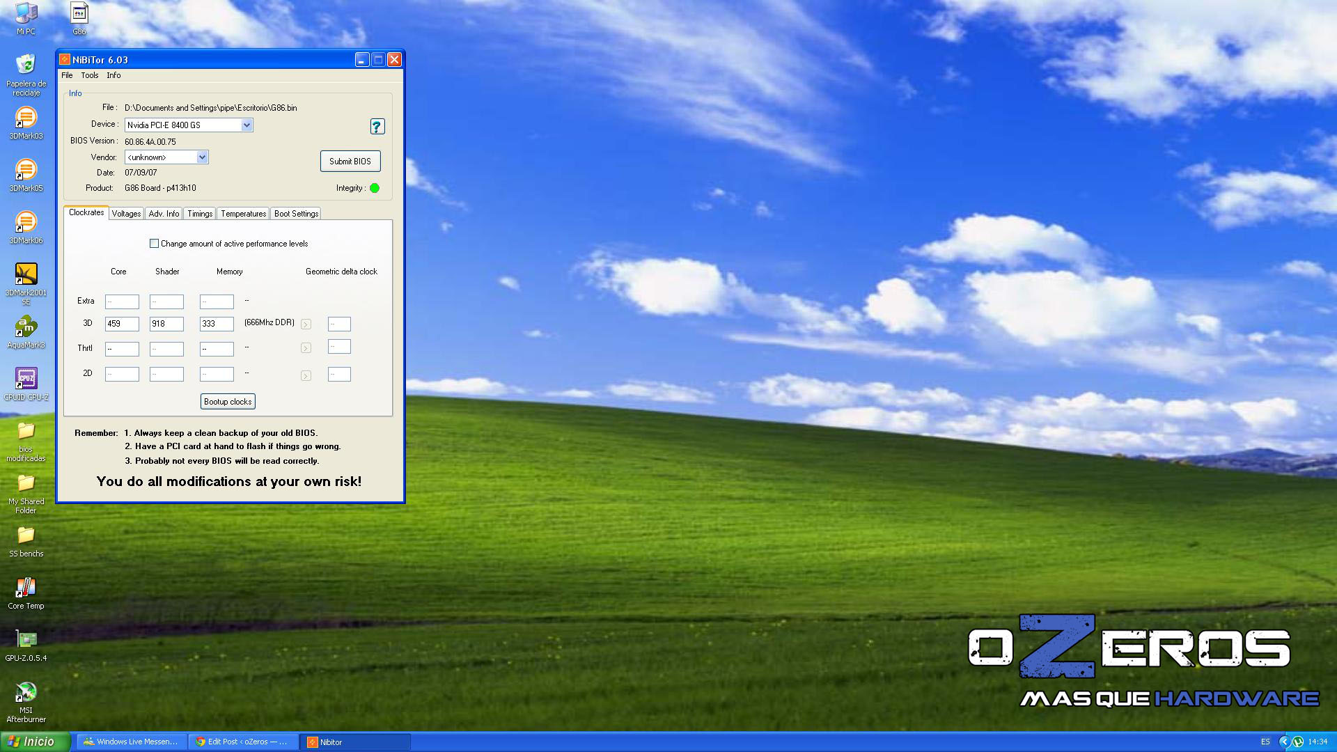
Task: Click the 3D Core clock field 459
Action: pos(122,324)
